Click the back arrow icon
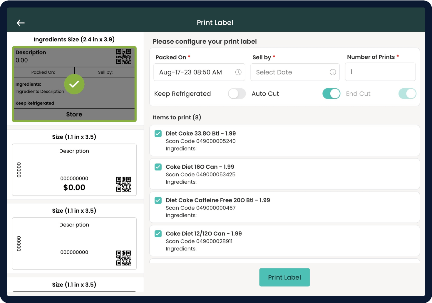This screenshot has height=303, width=432. pyautogui.click(x=21, y=23)
